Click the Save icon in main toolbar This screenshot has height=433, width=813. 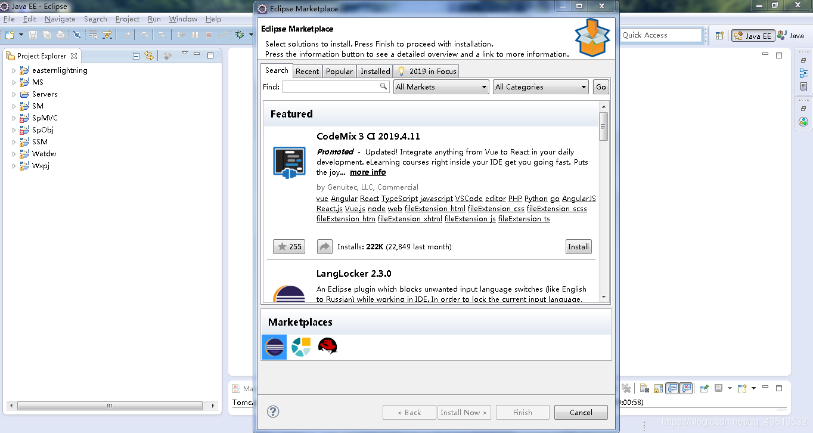click(33, 35)
